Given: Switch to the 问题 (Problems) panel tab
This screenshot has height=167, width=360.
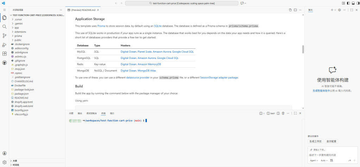Looking at the screenshot, I should tap(71, 113).
